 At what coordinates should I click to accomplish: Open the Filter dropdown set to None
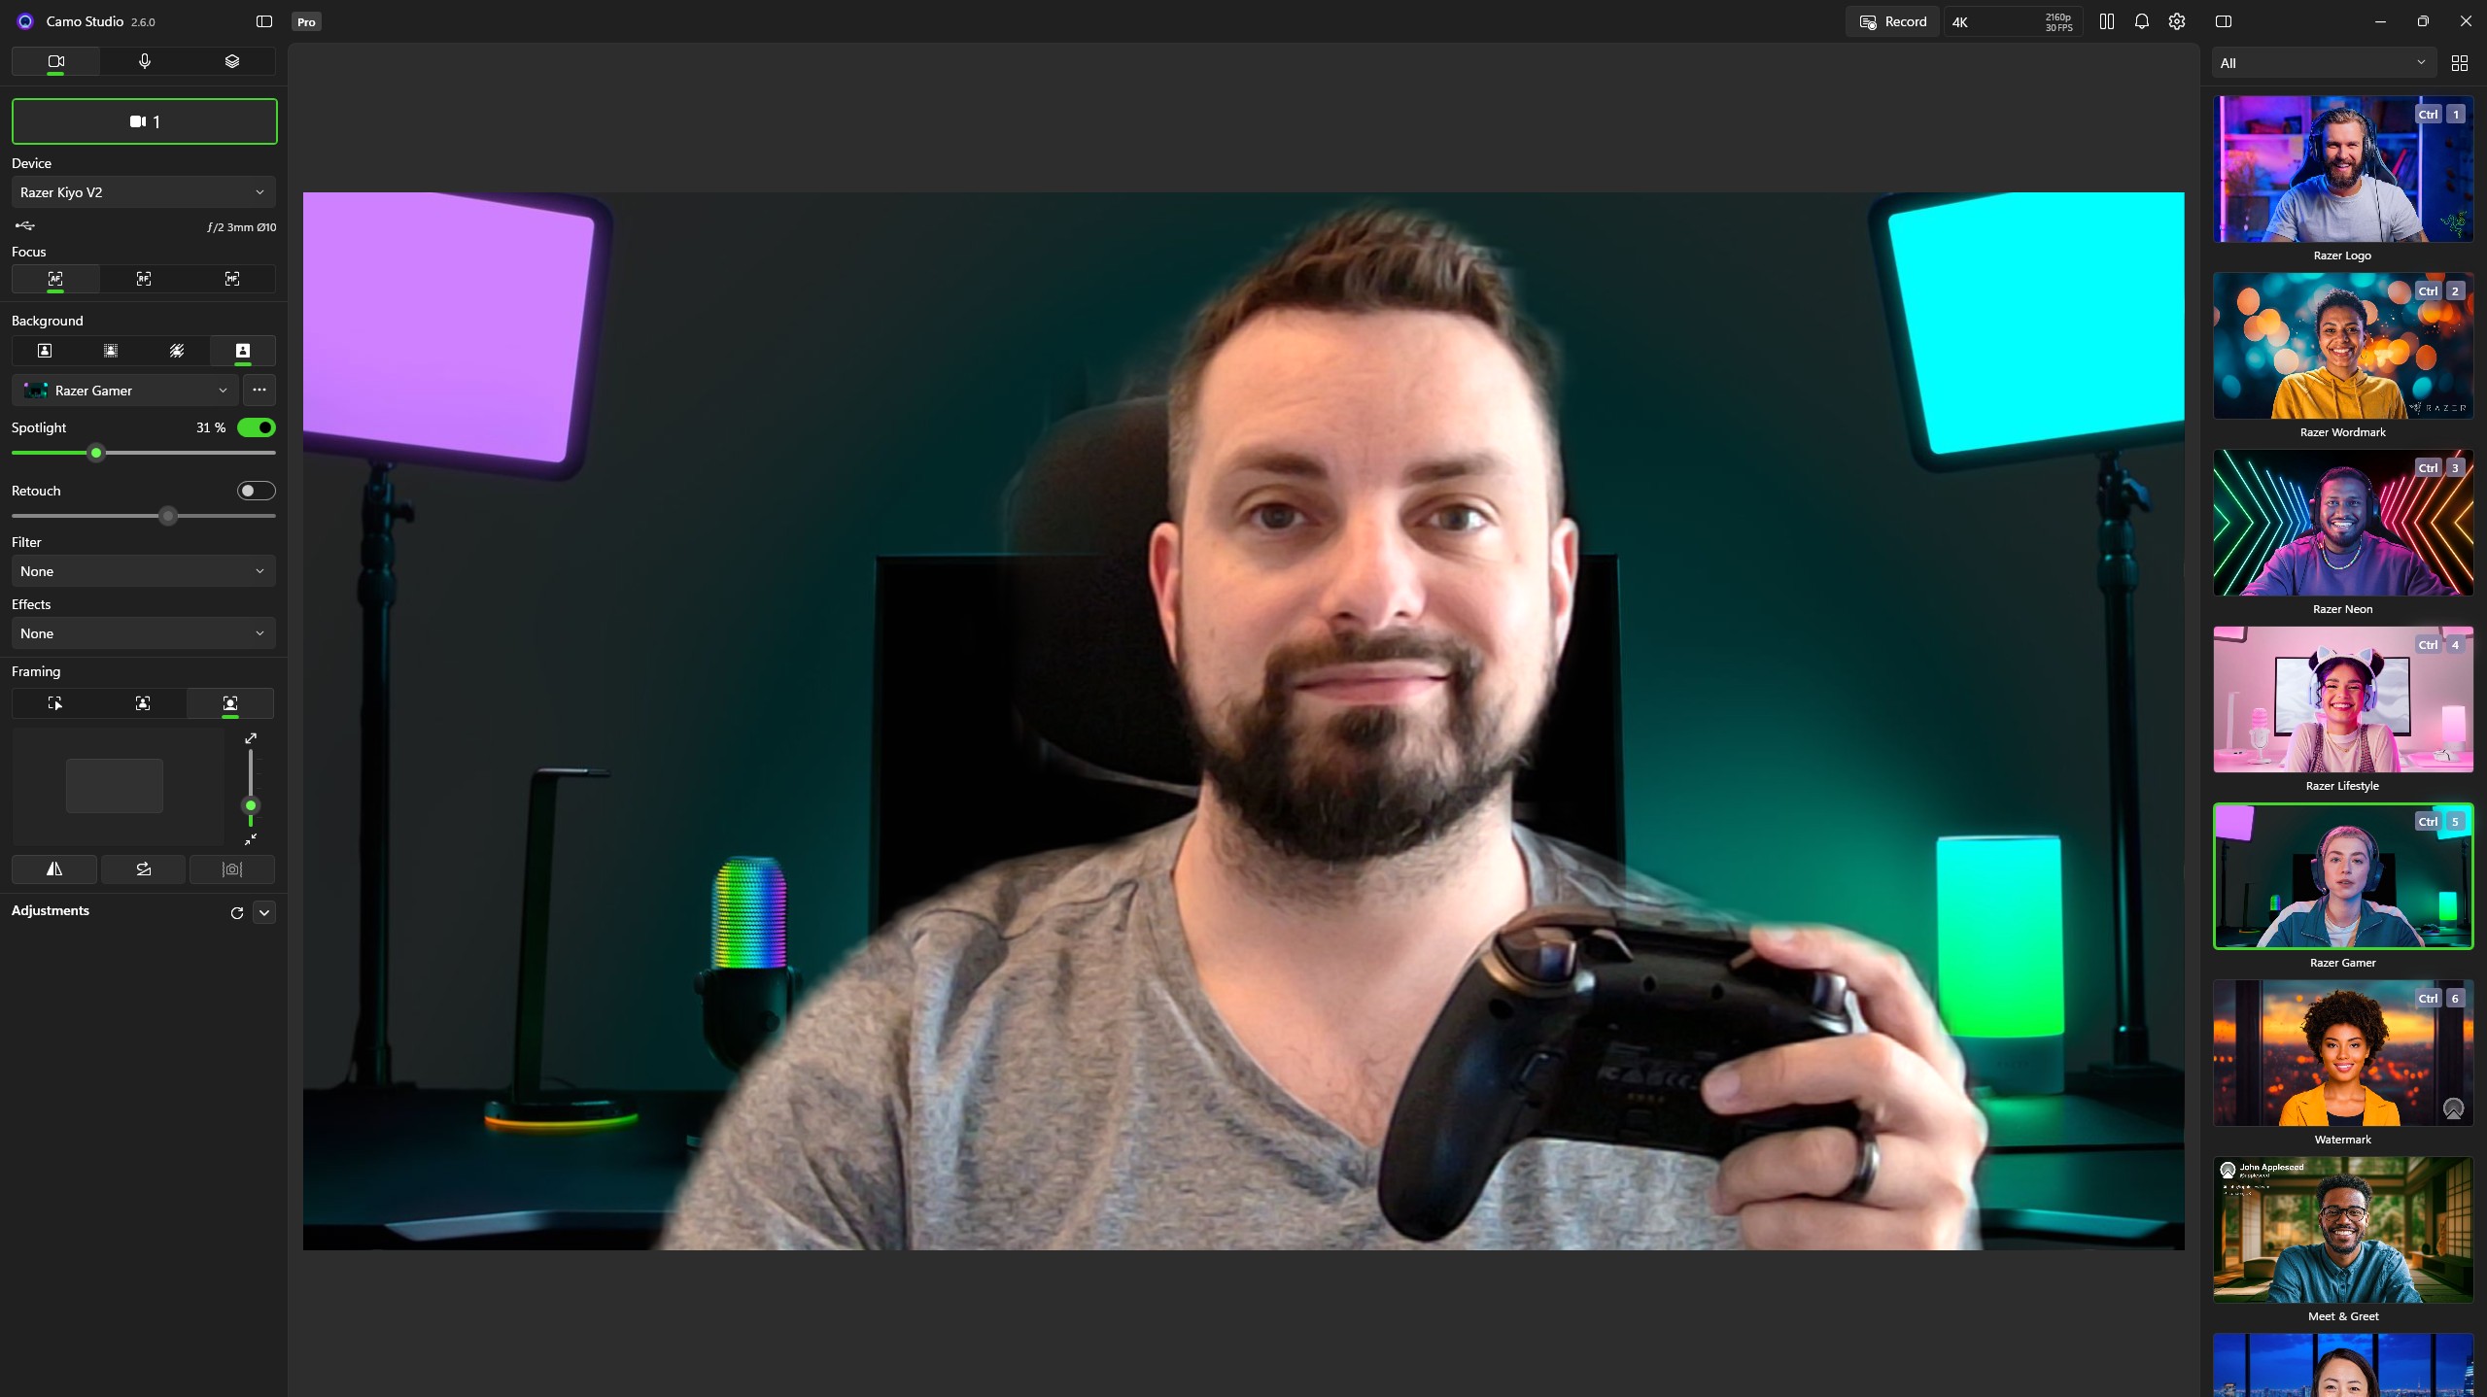coord(143,570)
